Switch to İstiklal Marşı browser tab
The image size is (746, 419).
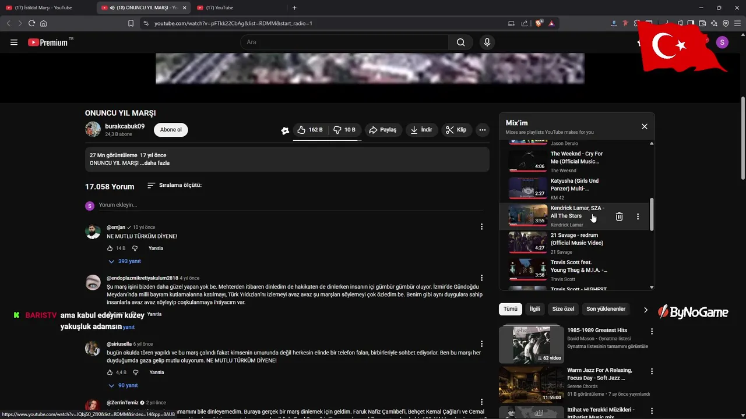coord(48,8)
